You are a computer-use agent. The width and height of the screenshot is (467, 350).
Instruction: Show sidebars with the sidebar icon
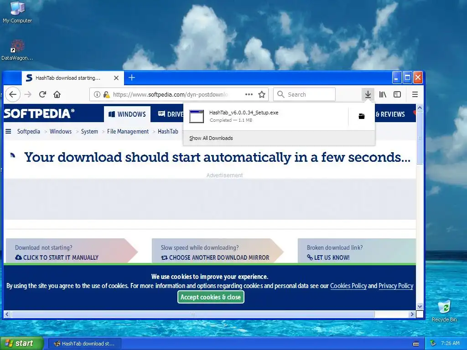tap(397, 94)
